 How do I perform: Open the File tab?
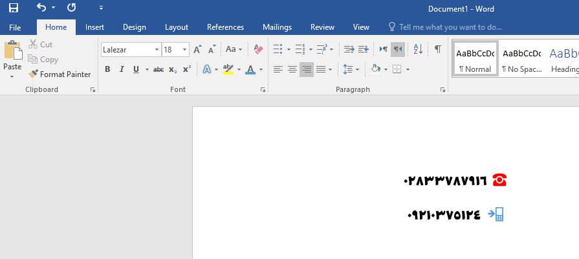pyautogui.click(x=15, y=27)
